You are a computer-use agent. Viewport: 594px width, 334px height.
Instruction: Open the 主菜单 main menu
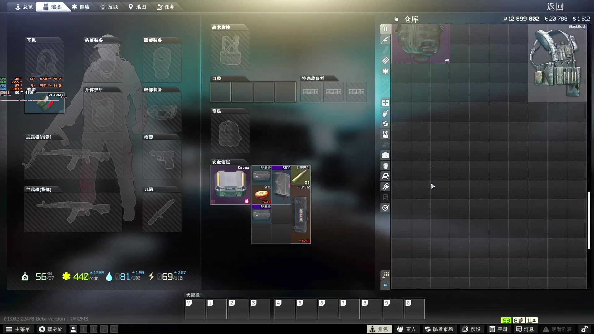click(x=18, y=329)
